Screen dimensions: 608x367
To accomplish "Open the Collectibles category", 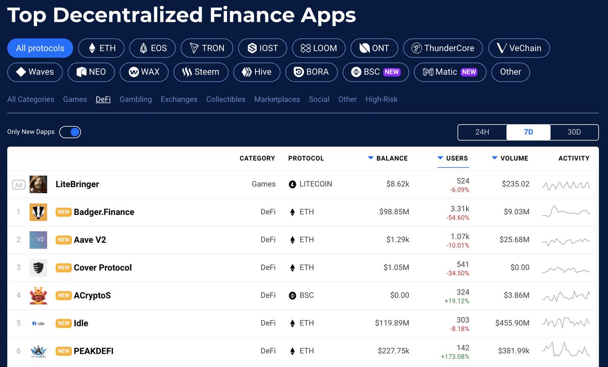I will coord(226,99).
